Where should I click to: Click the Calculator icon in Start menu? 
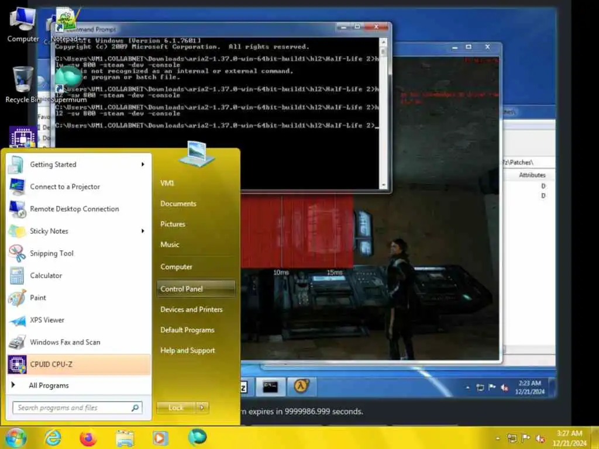[17, 276]
